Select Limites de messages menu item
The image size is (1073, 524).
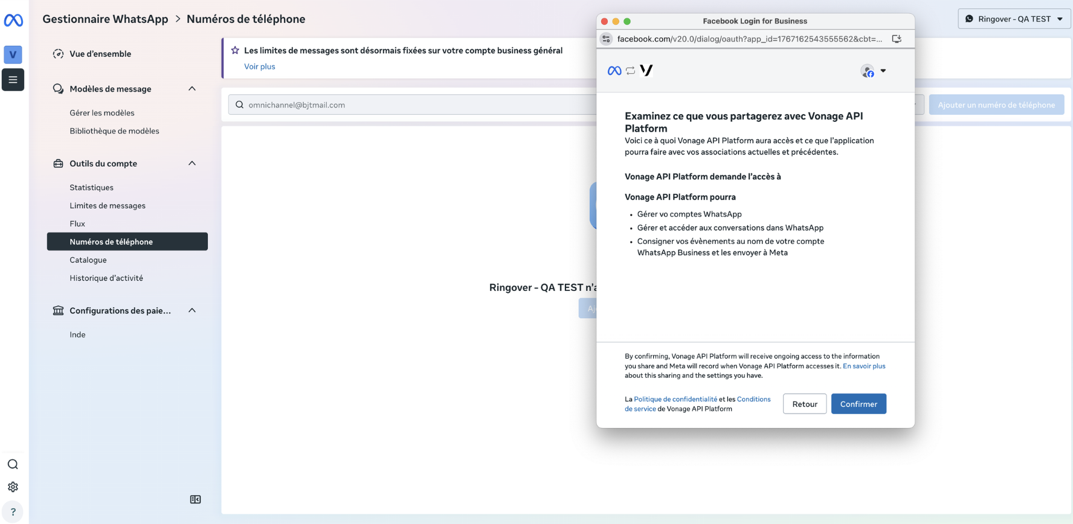click(x=108, y=206)
